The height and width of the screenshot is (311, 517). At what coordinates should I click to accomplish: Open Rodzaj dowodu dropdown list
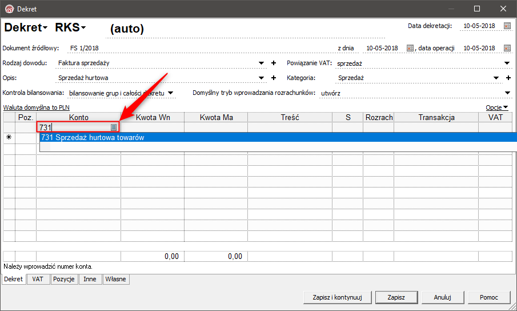point(261,63)
